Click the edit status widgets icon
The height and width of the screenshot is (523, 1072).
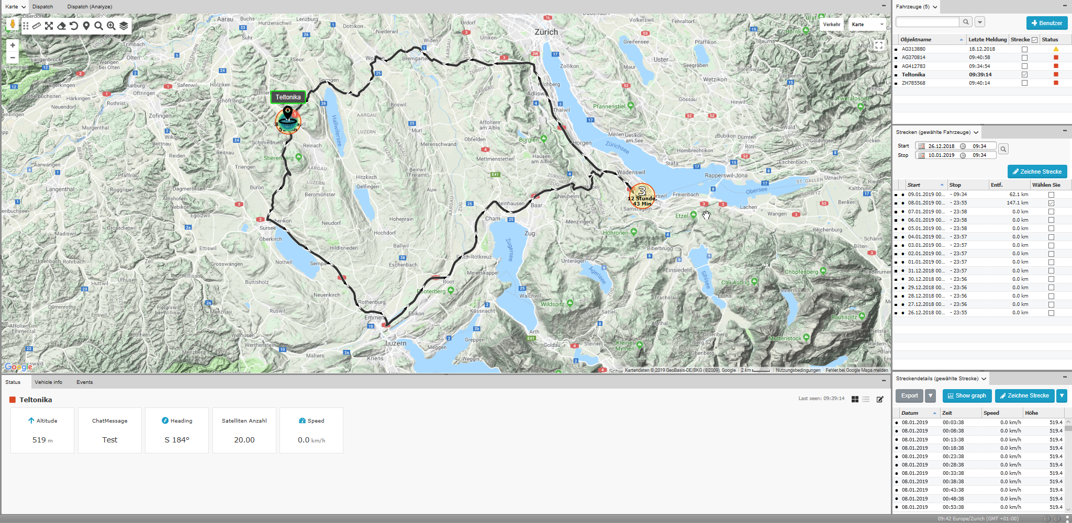coord(880,399)
